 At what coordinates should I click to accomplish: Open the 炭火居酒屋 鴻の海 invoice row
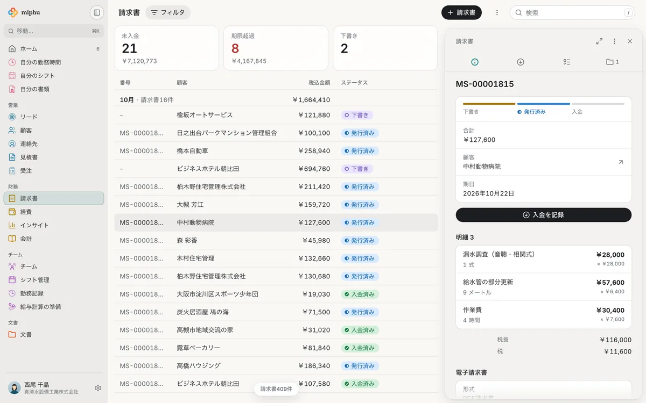click(276, 312)
